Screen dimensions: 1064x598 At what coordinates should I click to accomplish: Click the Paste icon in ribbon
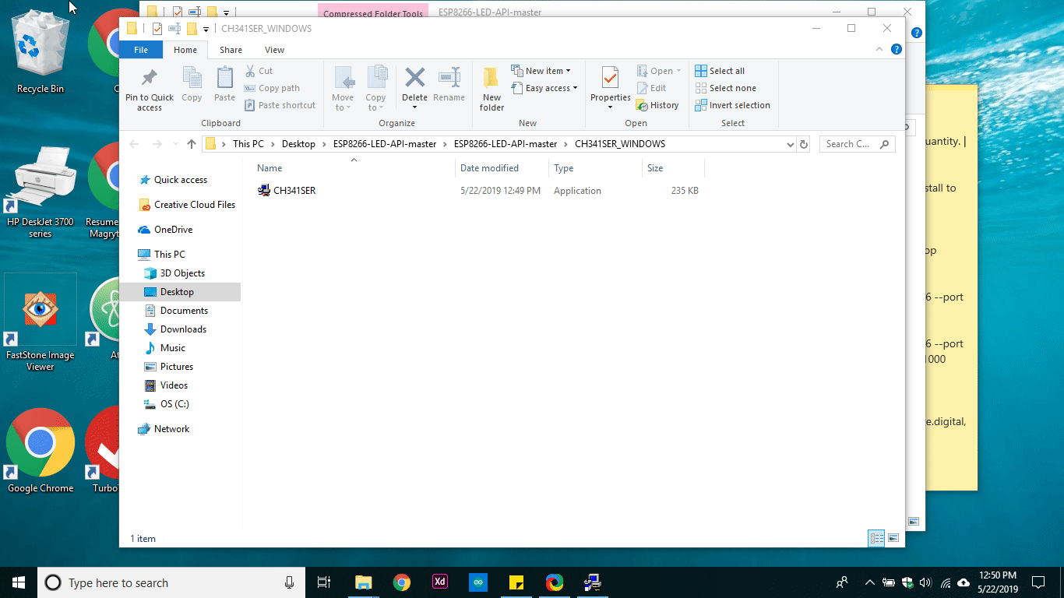click(x=224, y=84)
